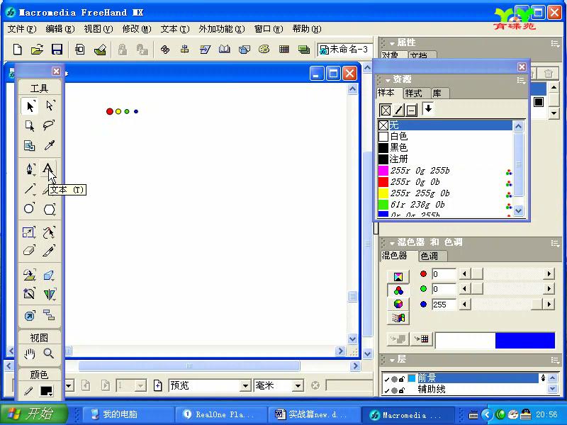Select the Scale tool
The width and height of the screenshot is (567, 425).
(30, 232)
